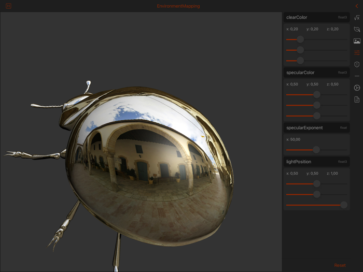Click the clearColor z: 0,20 value

tap(333, 29)
